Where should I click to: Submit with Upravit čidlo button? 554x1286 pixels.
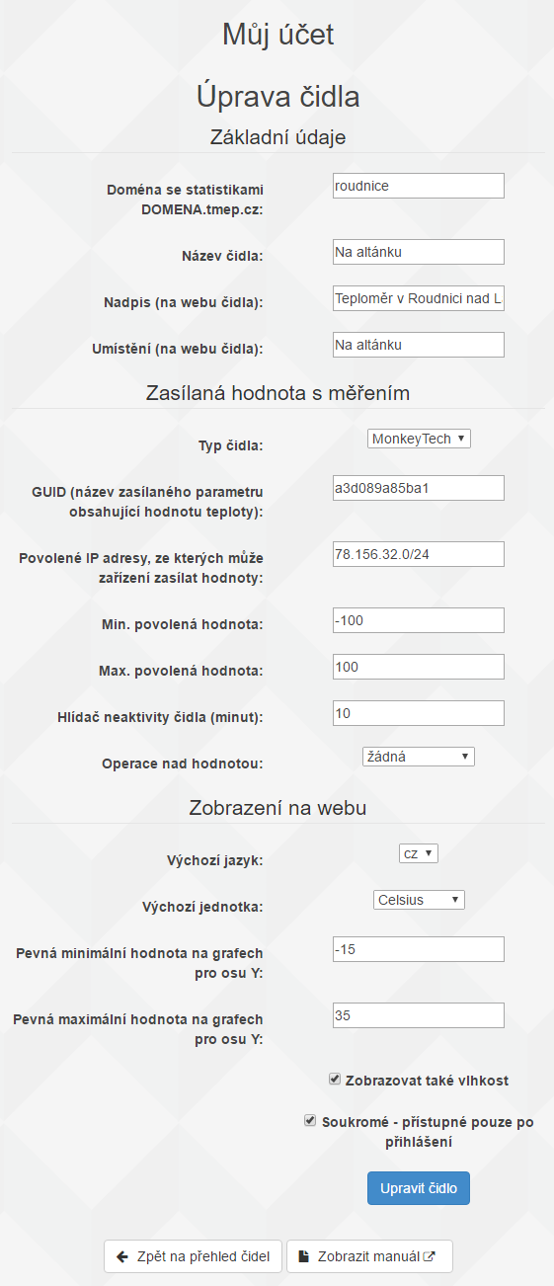click(419, 1188)
